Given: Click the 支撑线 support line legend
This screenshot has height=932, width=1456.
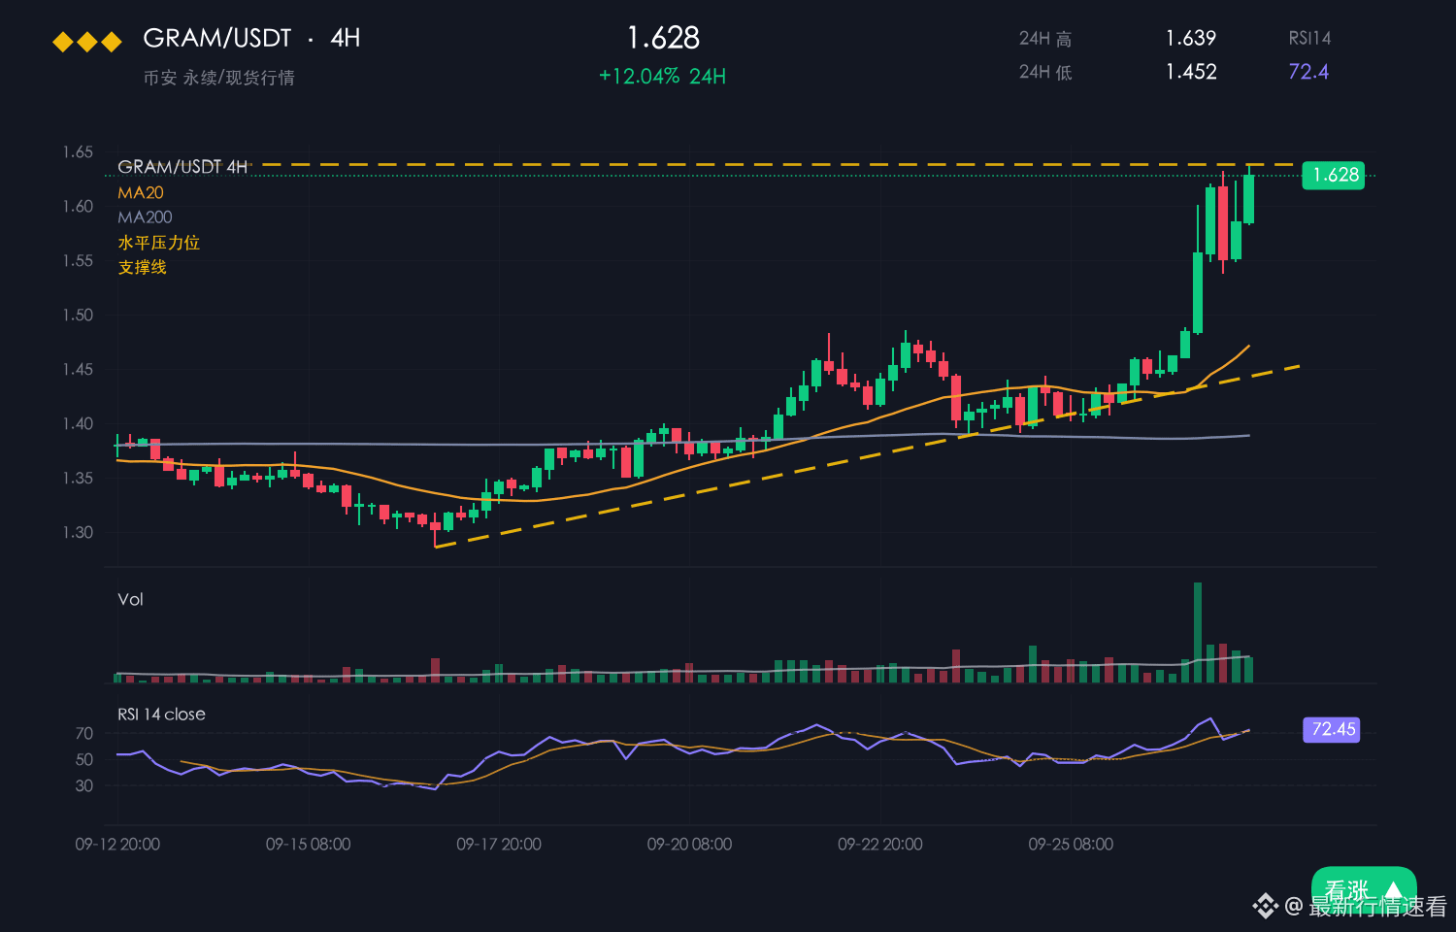Looking at the screenshot, I should pyautogui.click(x=142, y=267).
